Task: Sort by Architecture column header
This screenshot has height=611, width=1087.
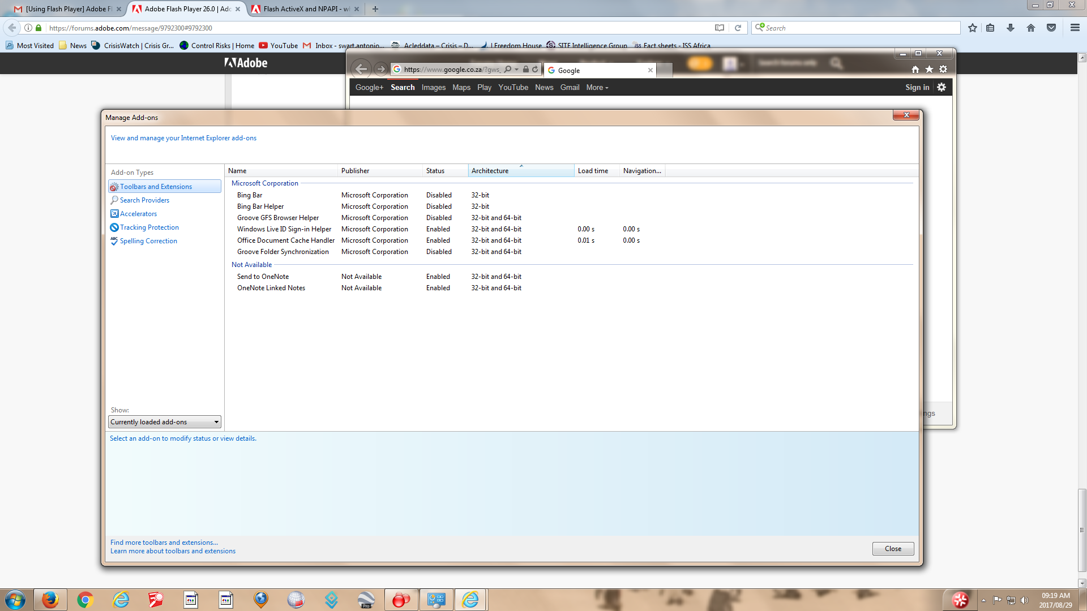Action: point(490,171)
